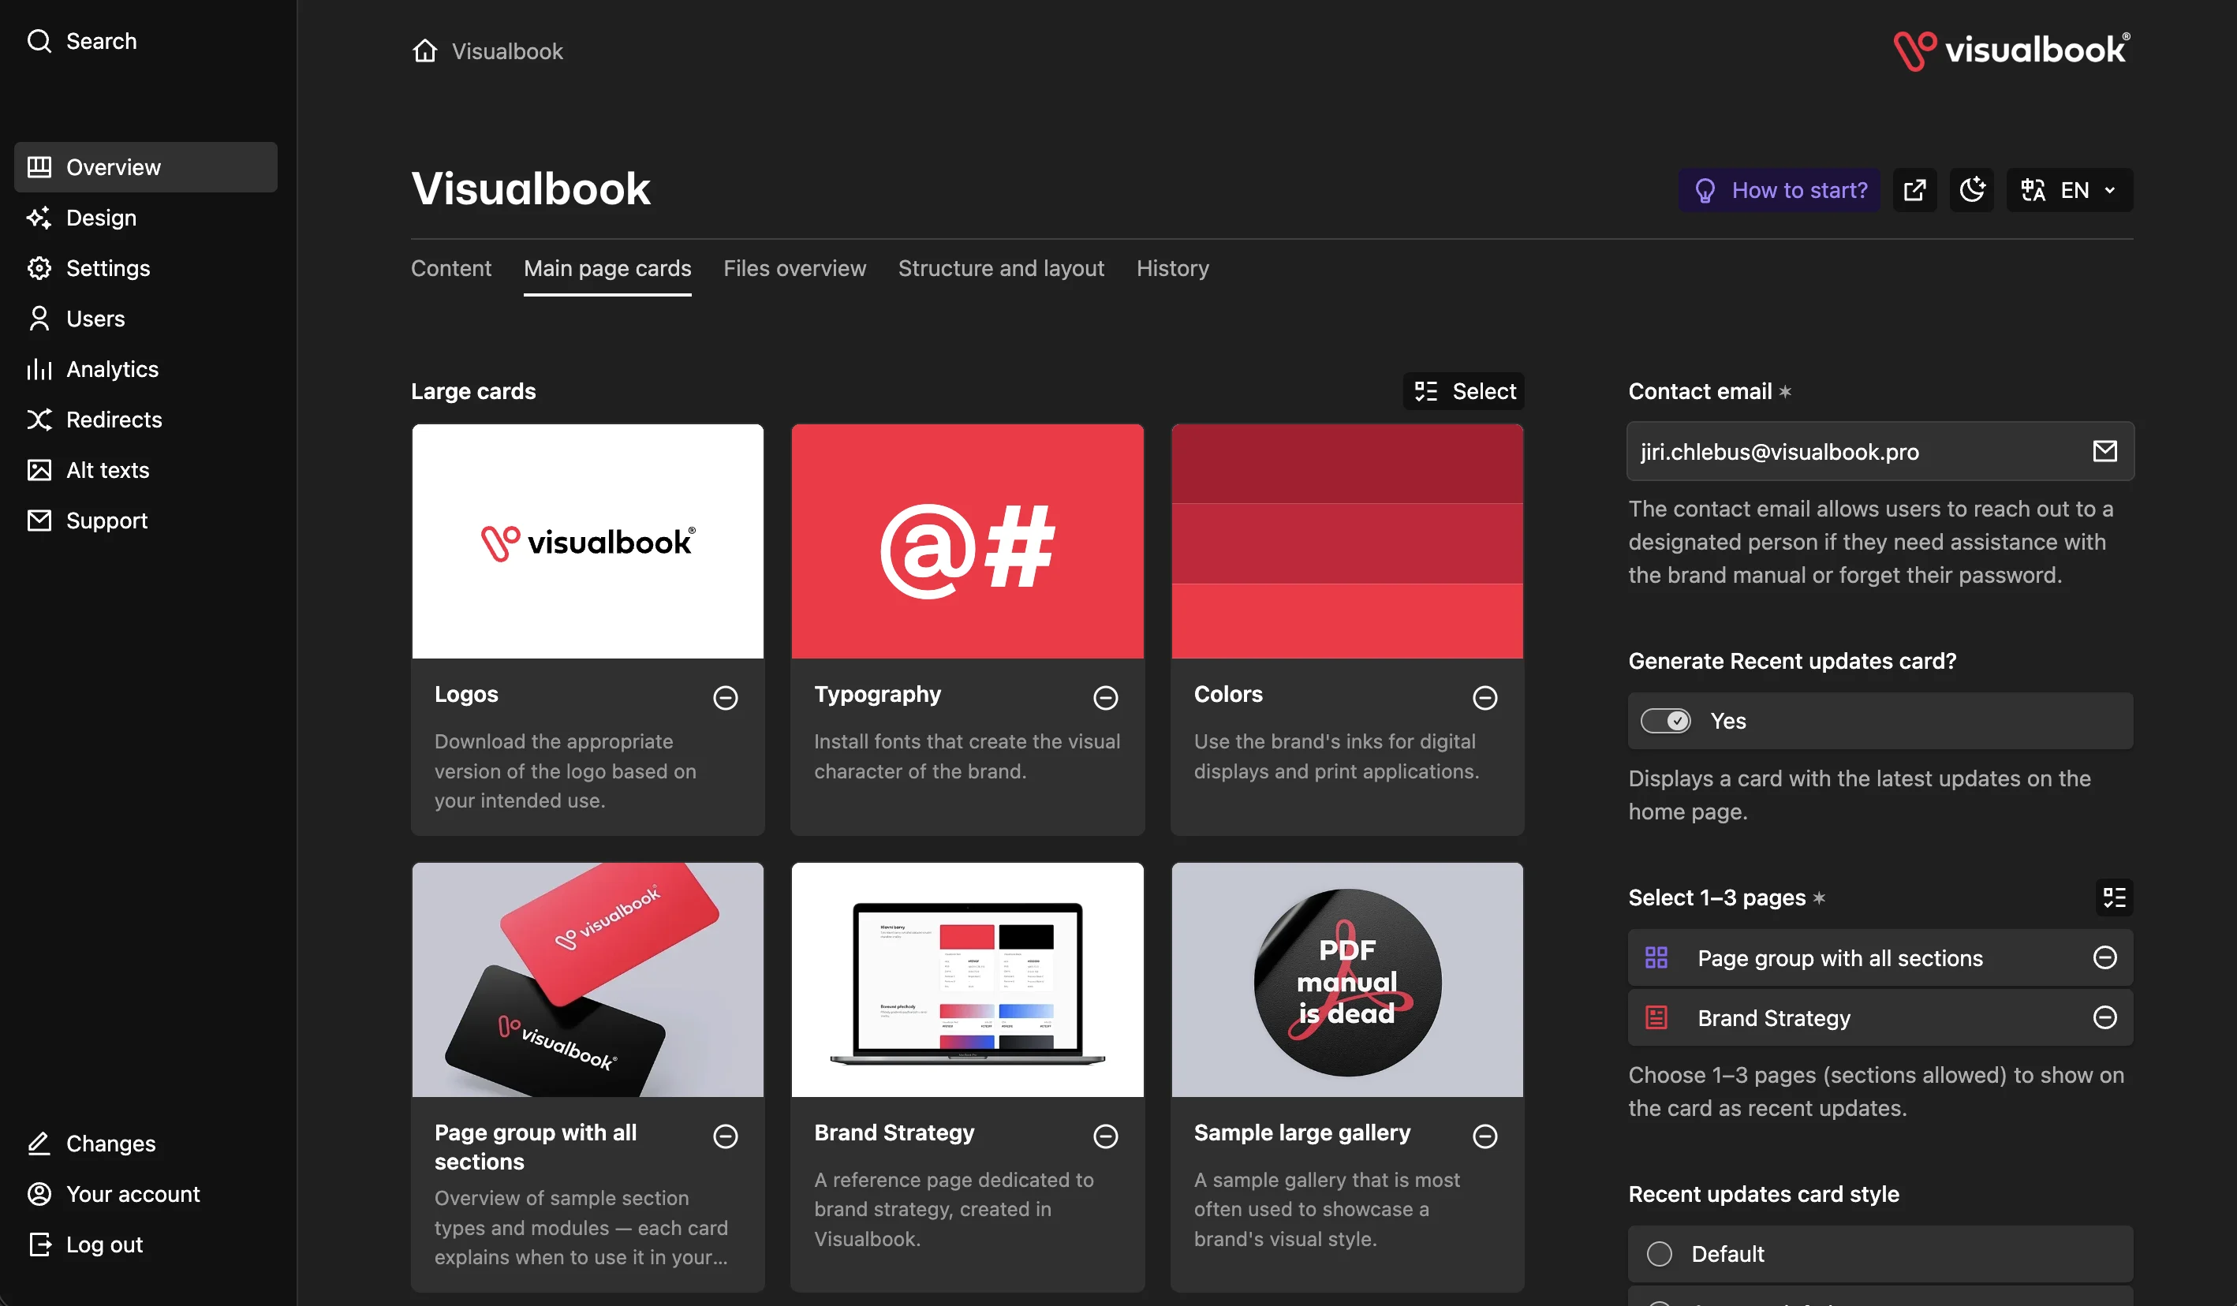
Task: Select the Default card style radio
Action: coord(1659,1254)
